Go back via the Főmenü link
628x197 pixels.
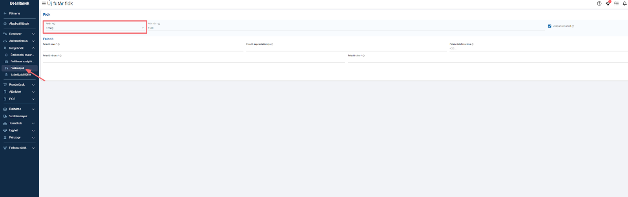tap(14, 13)
